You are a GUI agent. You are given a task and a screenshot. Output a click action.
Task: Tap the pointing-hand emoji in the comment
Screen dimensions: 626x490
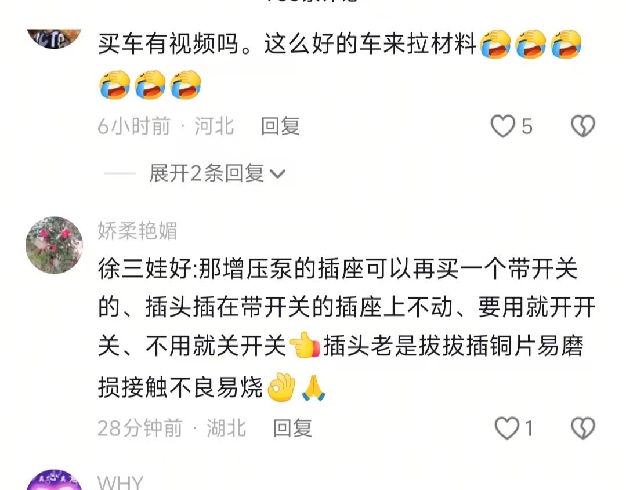pos(305,345)
